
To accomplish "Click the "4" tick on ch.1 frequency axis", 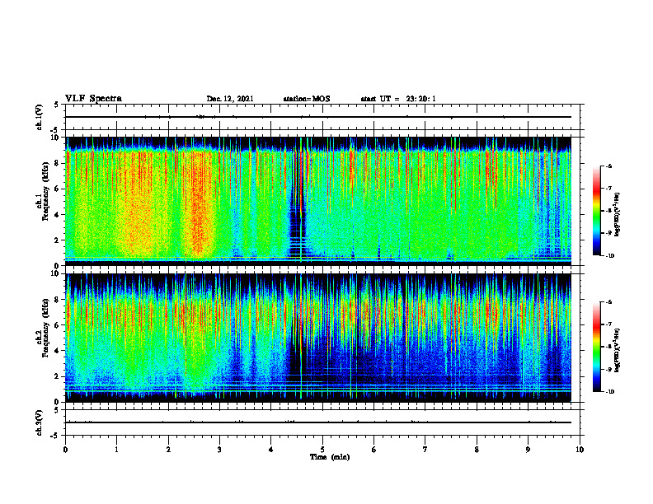I will pos(57,215).
